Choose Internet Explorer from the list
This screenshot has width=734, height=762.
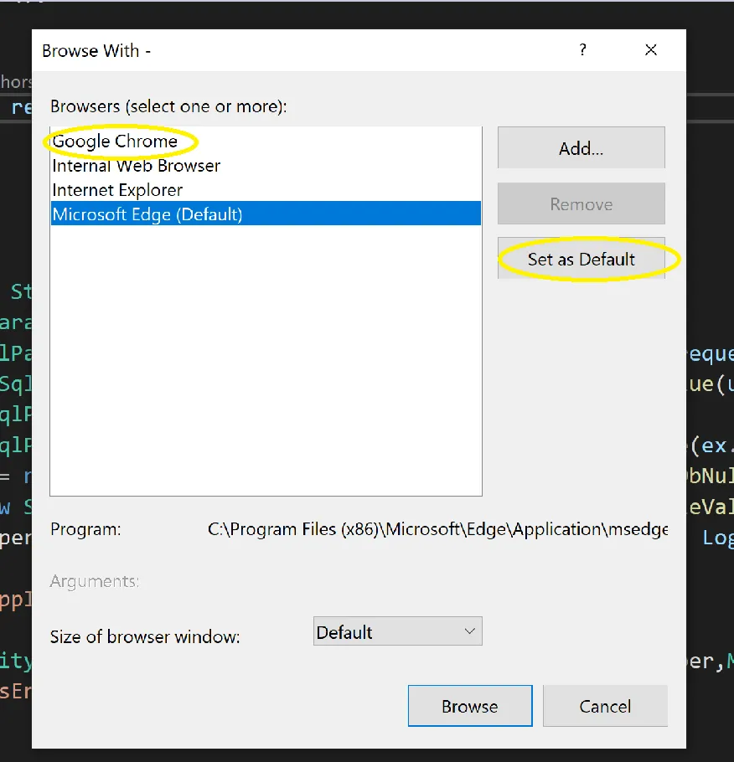coord(266,190)
